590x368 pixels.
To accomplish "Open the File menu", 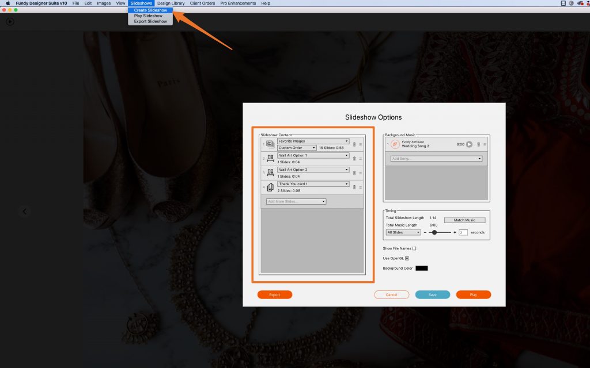I will pyautogui.click(x=75, y=3).
